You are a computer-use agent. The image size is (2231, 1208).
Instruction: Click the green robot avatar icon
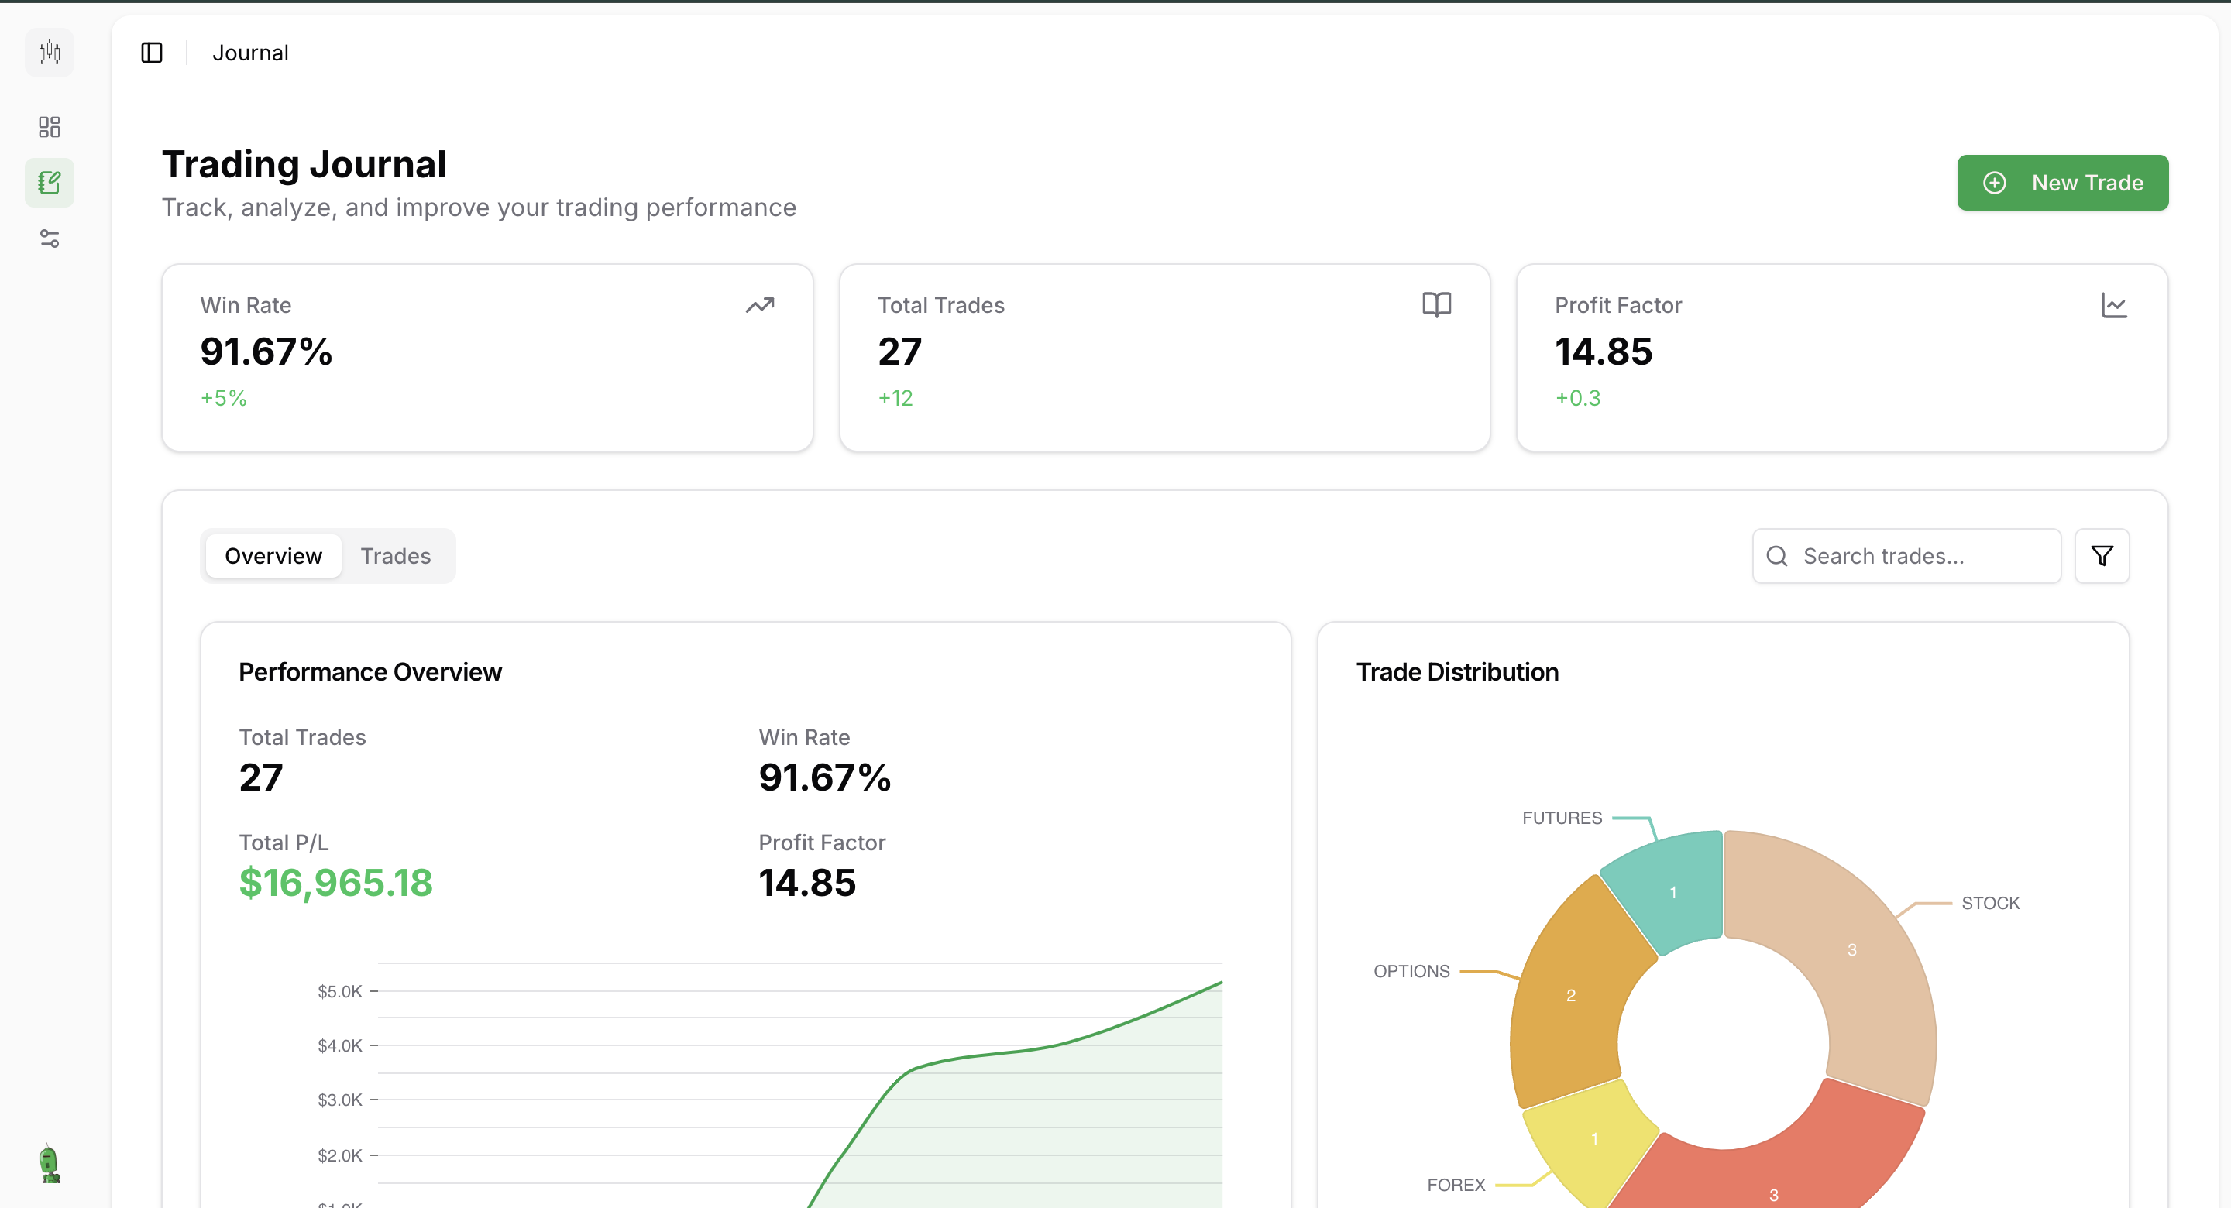[50, 1163]
